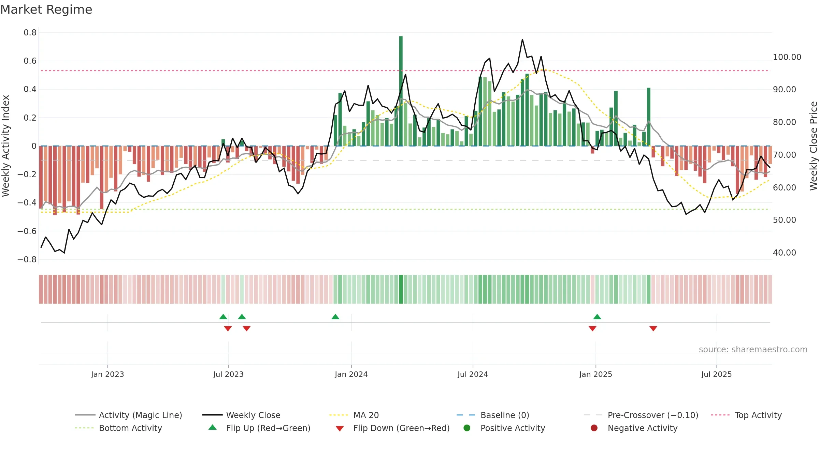The image size is (819, 460).
Task: Click the Jul 2025 x-axis label
Action: point(717,374)
